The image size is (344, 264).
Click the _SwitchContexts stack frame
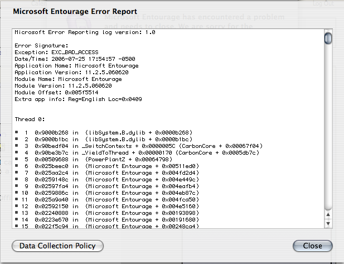[139, 146]
